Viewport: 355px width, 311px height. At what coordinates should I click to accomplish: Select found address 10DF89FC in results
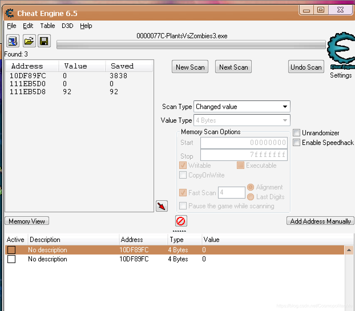click(28, 76)
